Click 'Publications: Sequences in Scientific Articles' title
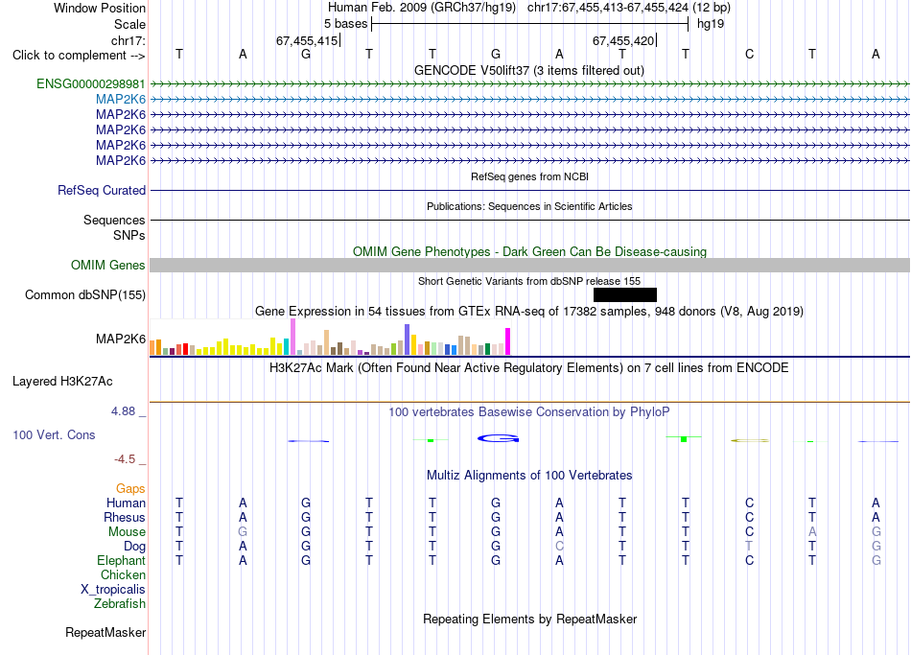 pyautogui.click(x=529, y=206)
